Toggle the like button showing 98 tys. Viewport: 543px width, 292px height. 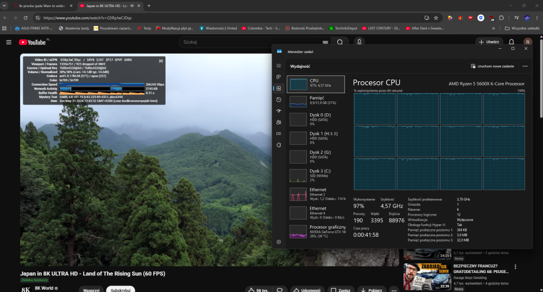(258, 290)
